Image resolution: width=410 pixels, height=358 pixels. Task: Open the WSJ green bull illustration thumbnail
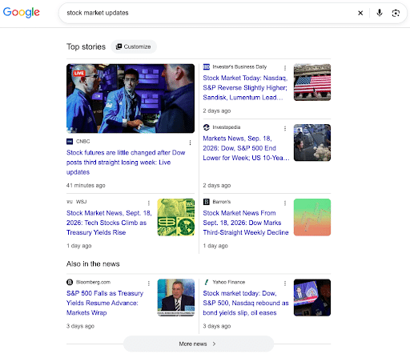[x=176, y=217]
